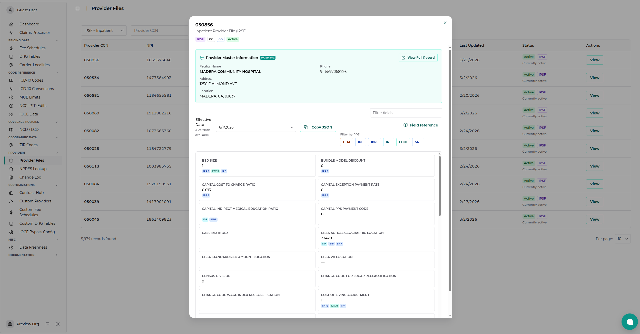Collapse the CUSTOMIZATIONS section
The height and width of the screenshot is (334, 640).
click(33, 185)
